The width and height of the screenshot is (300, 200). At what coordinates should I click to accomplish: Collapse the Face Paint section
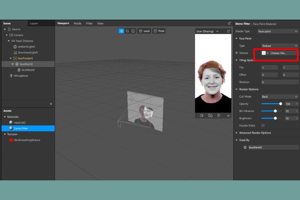[236, 38]
